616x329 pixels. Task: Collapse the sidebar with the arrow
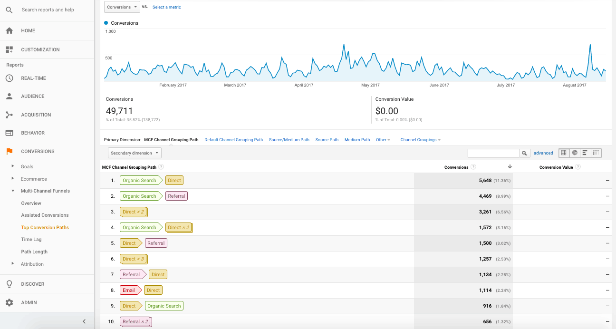click(x=84, y=321)
